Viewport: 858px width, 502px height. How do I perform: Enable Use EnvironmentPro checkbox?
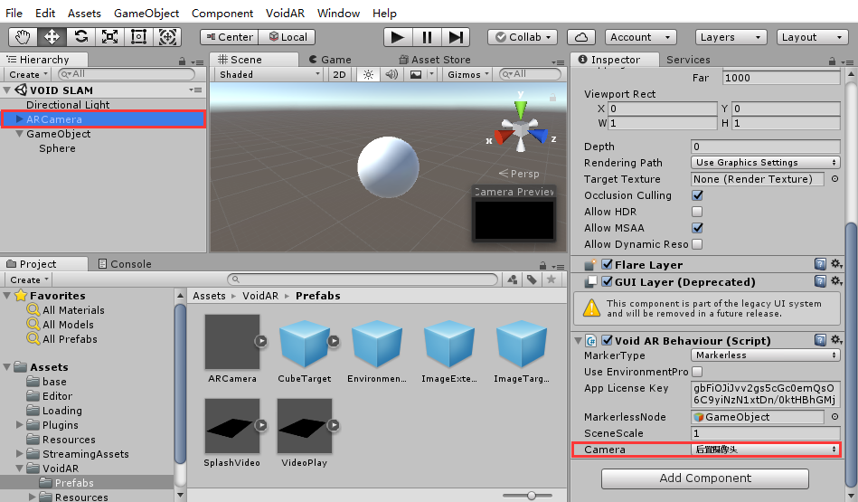697,372
